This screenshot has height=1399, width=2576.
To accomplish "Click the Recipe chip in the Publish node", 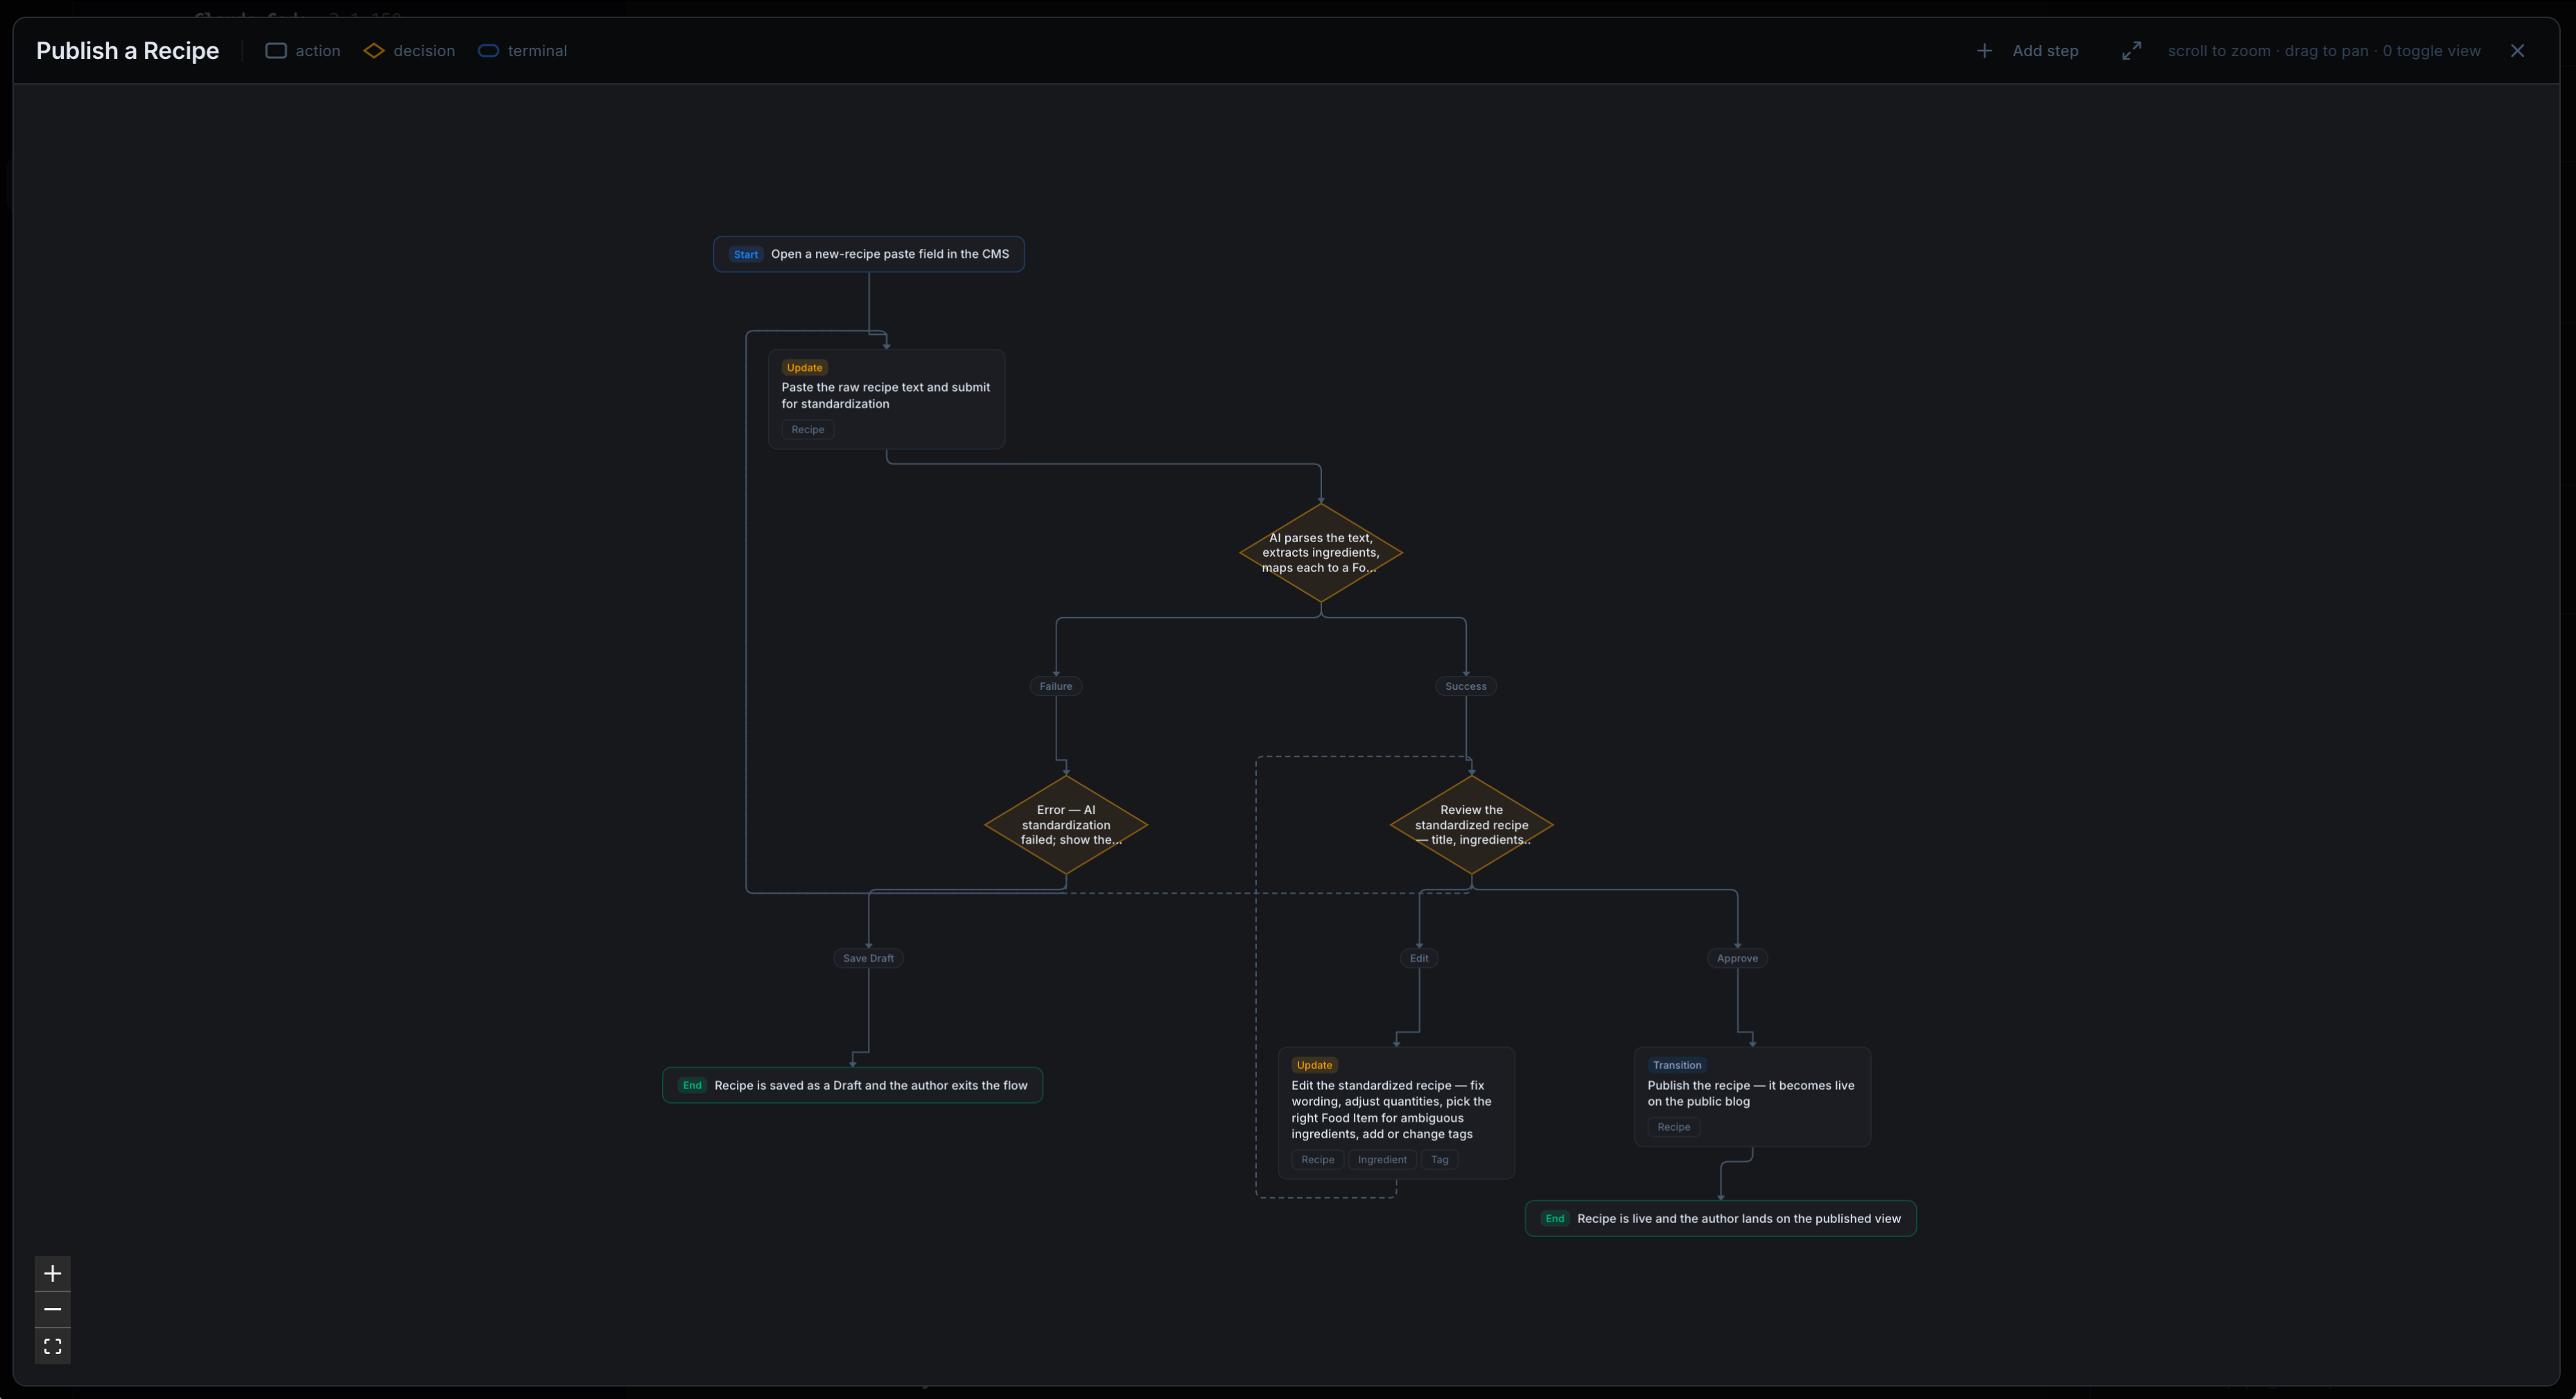I will (1674, 1127).
